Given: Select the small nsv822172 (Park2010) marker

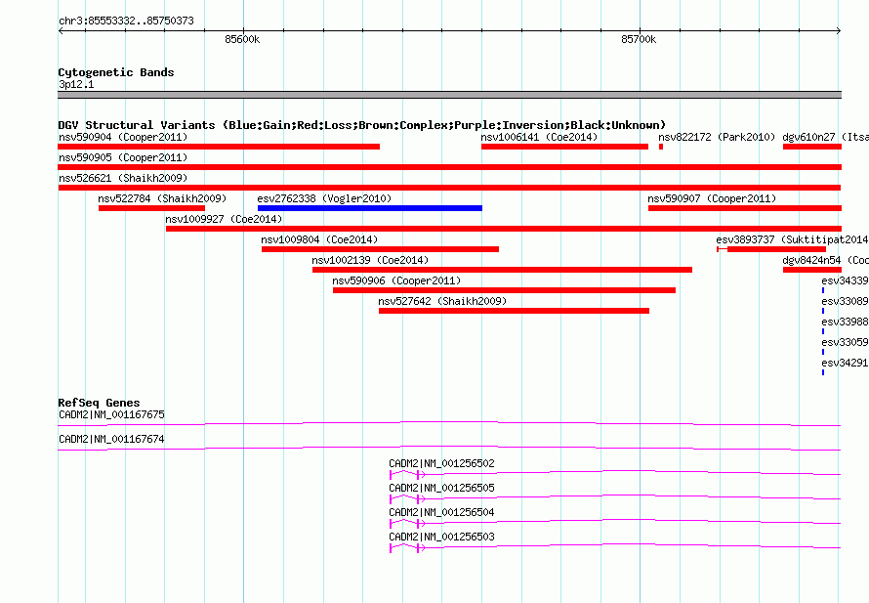Looking at the screenshot, I should [x=661, y=147].
